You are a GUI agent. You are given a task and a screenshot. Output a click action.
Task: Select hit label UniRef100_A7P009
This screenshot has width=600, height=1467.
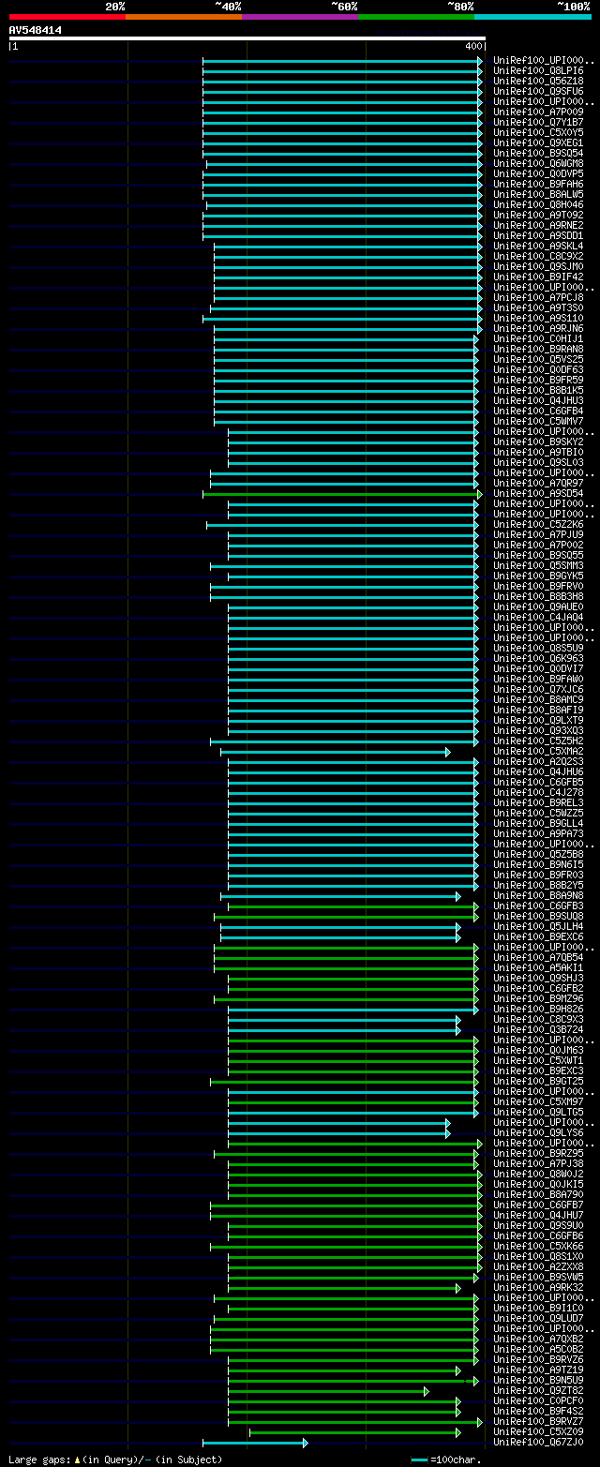click(538, 112)
